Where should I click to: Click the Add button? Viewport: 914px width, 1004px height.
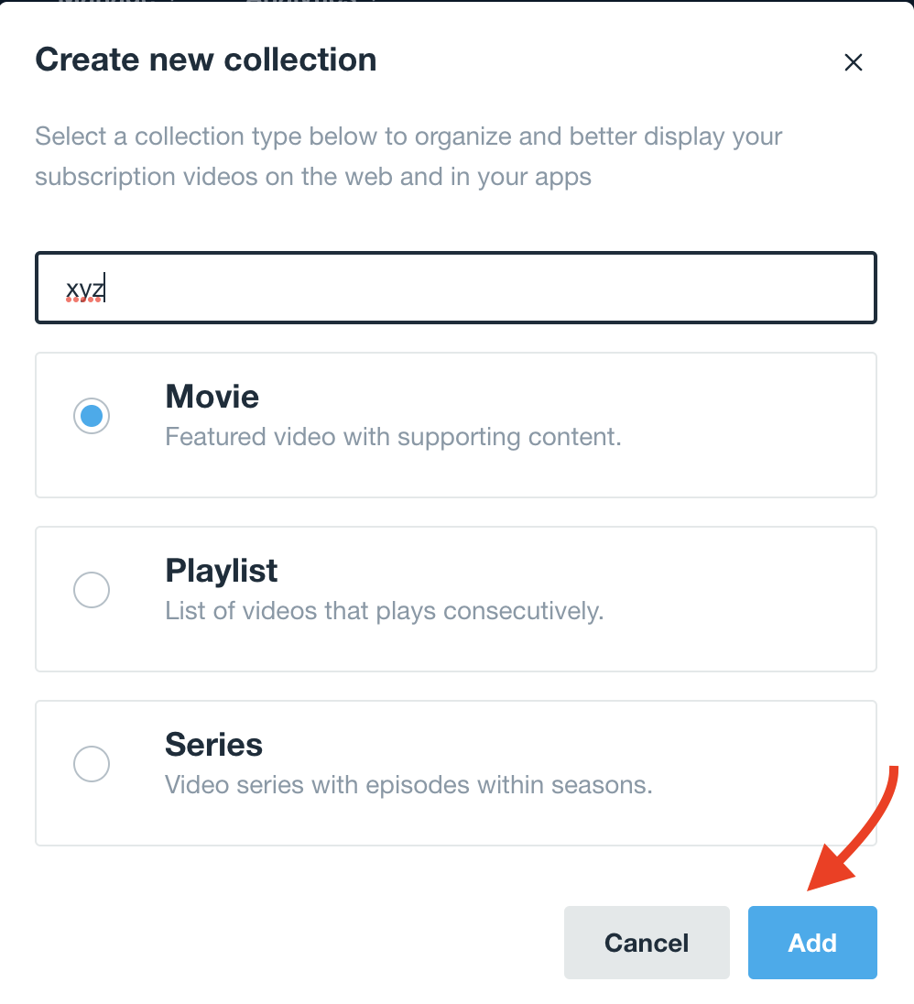812,943
